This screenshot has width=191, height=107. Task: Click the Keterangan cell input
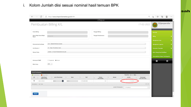(x=143, y=81)
